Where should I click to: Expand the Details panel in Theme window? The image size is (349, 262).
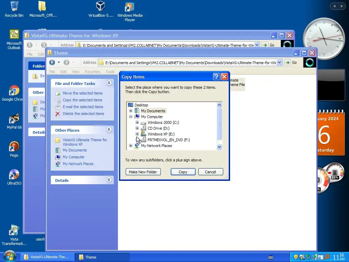[x=109, y=179]
